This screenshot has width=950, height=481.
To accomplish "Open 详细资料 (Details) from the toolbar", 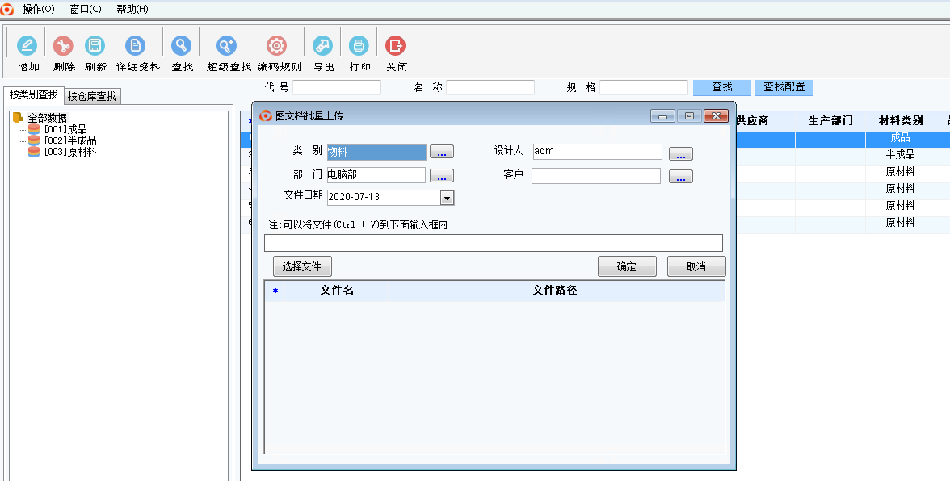I will [x=137, y=46].
